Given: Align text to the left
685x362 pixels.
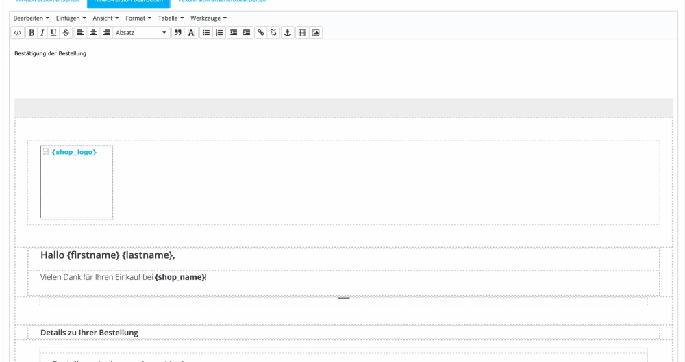Looking at the screenshot, I should [x=80, y=33].
